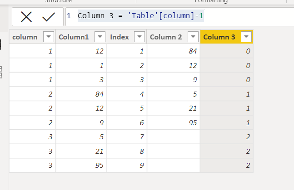Click Column 2 cell with value 84
This screenshot has width=294, height=190.
coord(174,51)
